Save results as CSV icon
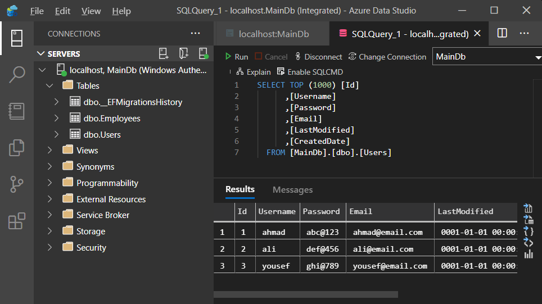The height and width of the screenshot is (304, 542). pyautogui.click(x=528, y=208)
